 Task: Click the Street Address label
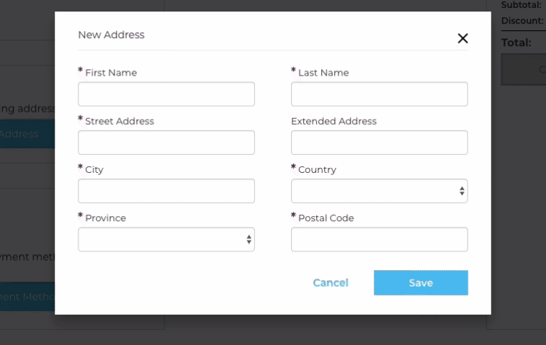pyautogui.click(x=120, y=121)
